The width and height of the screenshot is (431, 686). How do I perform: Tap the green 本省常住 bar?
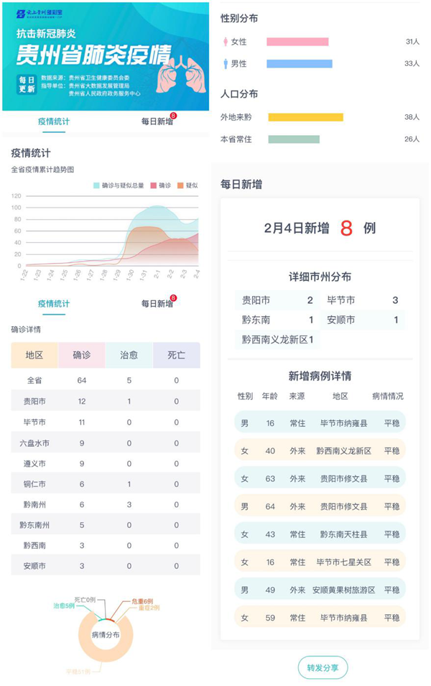294,139
